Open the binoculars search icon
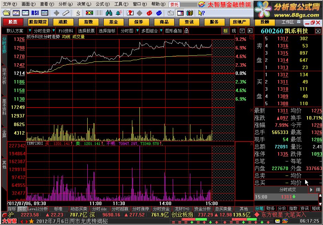This screenshot has height=225, width=323. (109, 13)
